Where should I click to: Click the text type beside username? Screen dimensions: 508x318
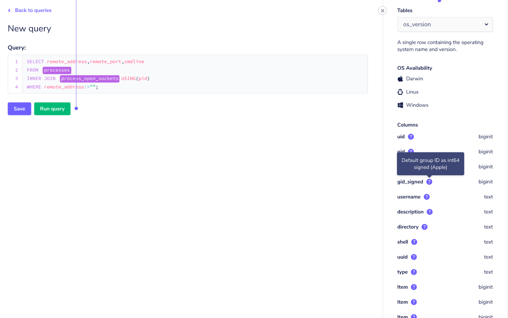[x=488, y=197]
